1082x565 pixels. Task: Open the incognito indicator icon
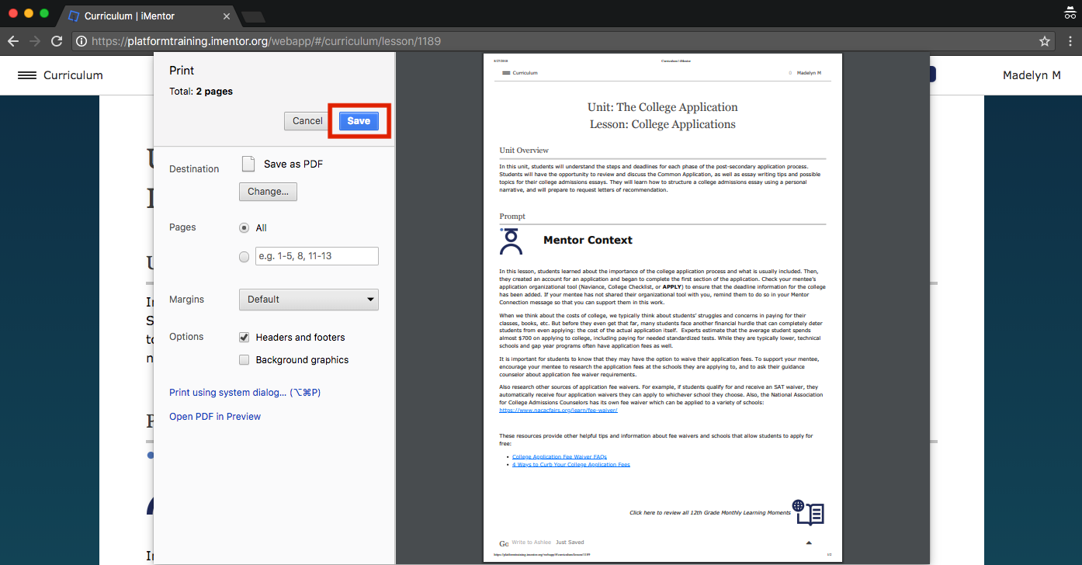tap(1070, 12)
